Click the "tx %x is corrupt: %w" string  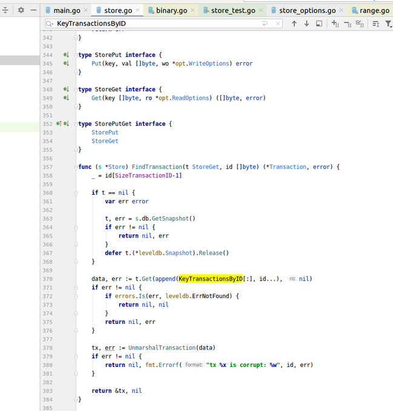242,365
